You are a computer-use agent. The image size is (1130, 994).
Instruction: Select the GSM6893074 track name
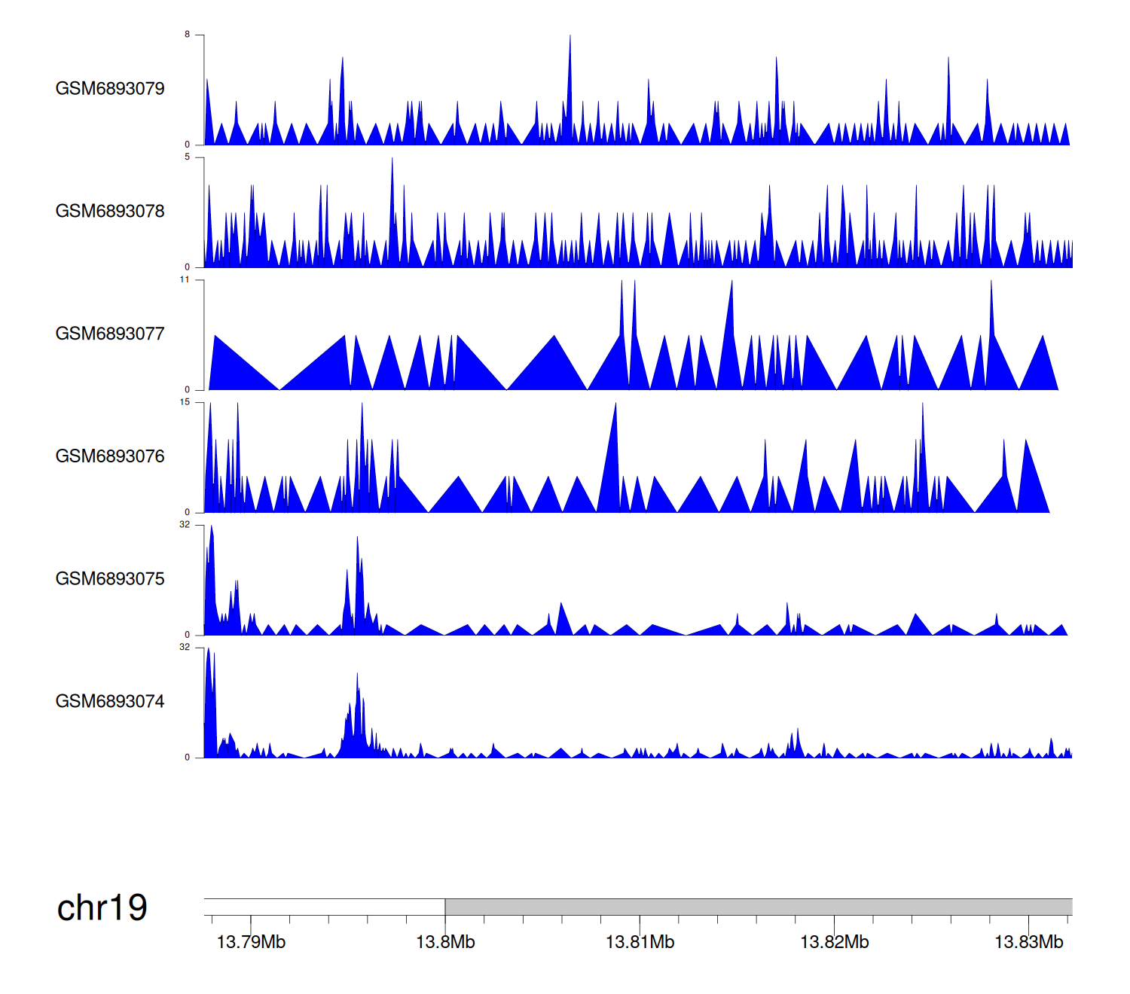[x=110, y=702]
